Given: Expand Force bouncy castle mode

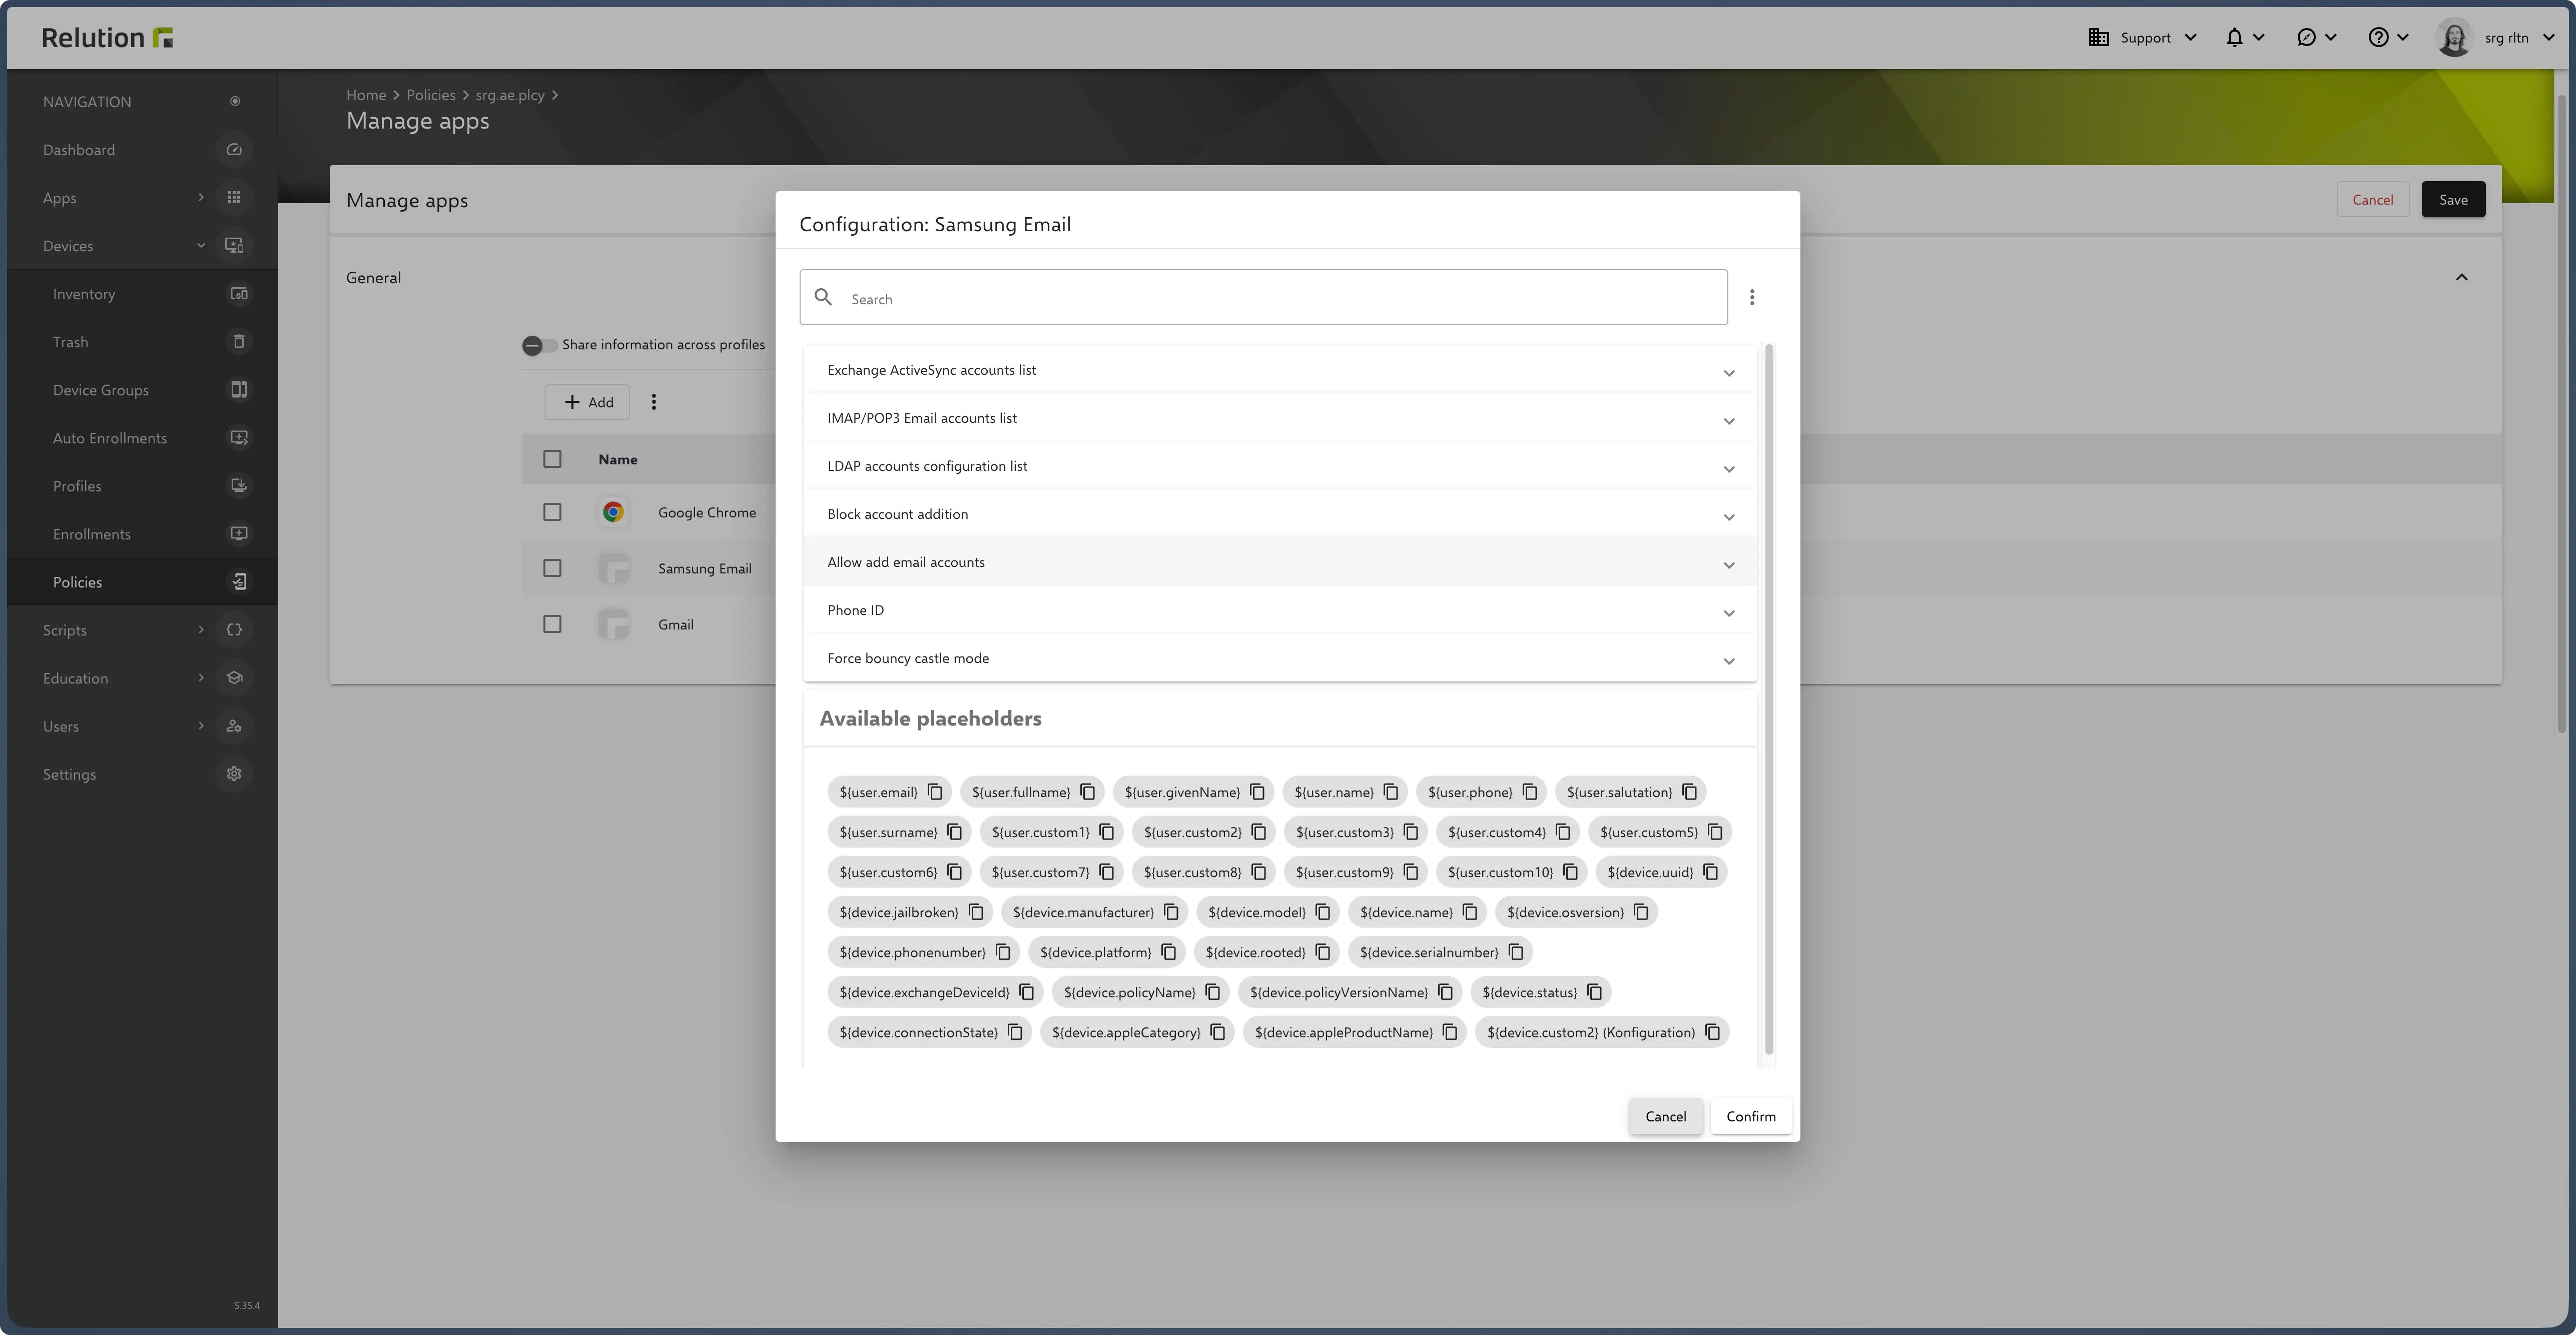Looking at the screenshot, I should (x=1280, y=659).
